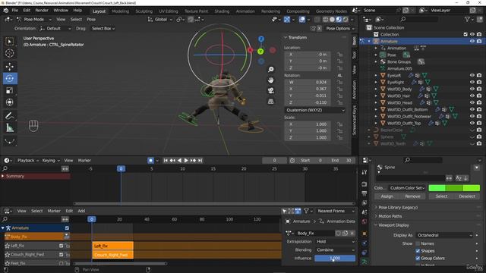Hide the Wolf3D_Body object in the Outliner
The width and height of the screenshot is (486, 273).
point(472,89)
